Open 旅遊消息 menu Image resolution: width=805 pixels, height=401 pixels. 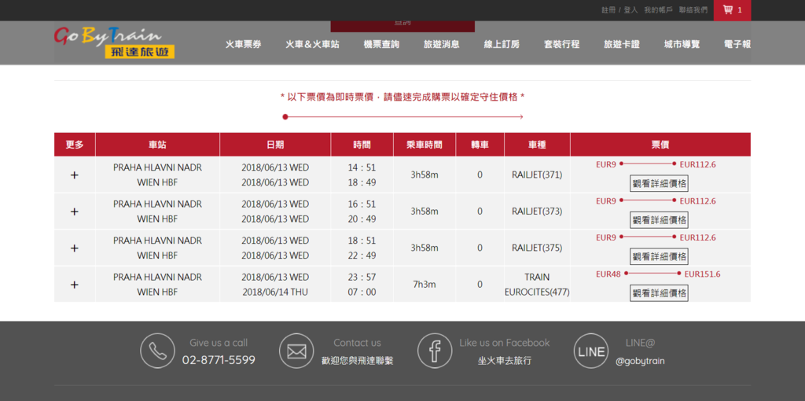pyautogui.click(x=442, y=44)
